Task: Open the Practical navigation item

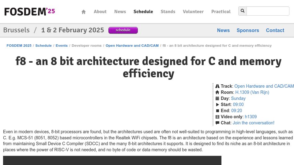Action: coord(221,12)
